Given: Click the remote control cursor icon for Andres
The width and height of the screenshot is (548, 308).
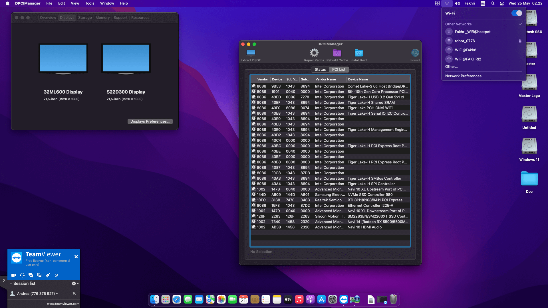Looking at the screenshot, I should pyautogui.click(x=74, y=293).
